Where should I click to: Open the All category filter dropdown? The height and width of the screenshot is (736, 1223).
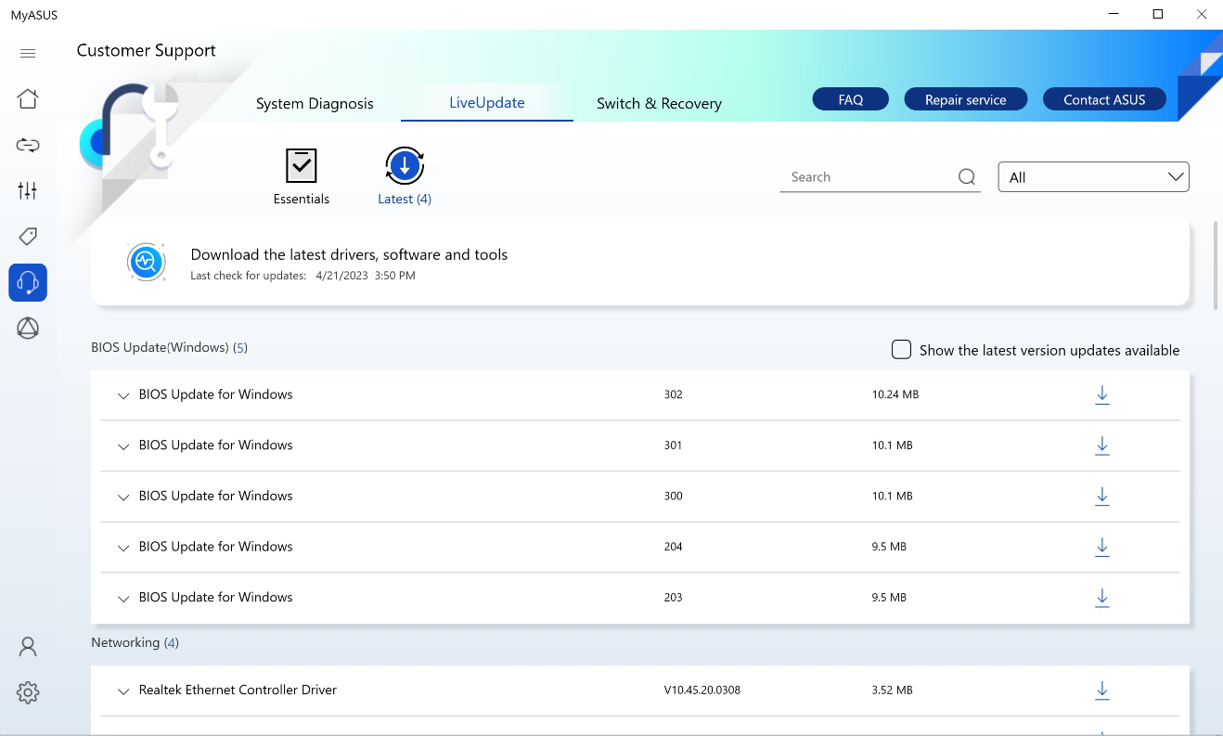point(1093,177)
